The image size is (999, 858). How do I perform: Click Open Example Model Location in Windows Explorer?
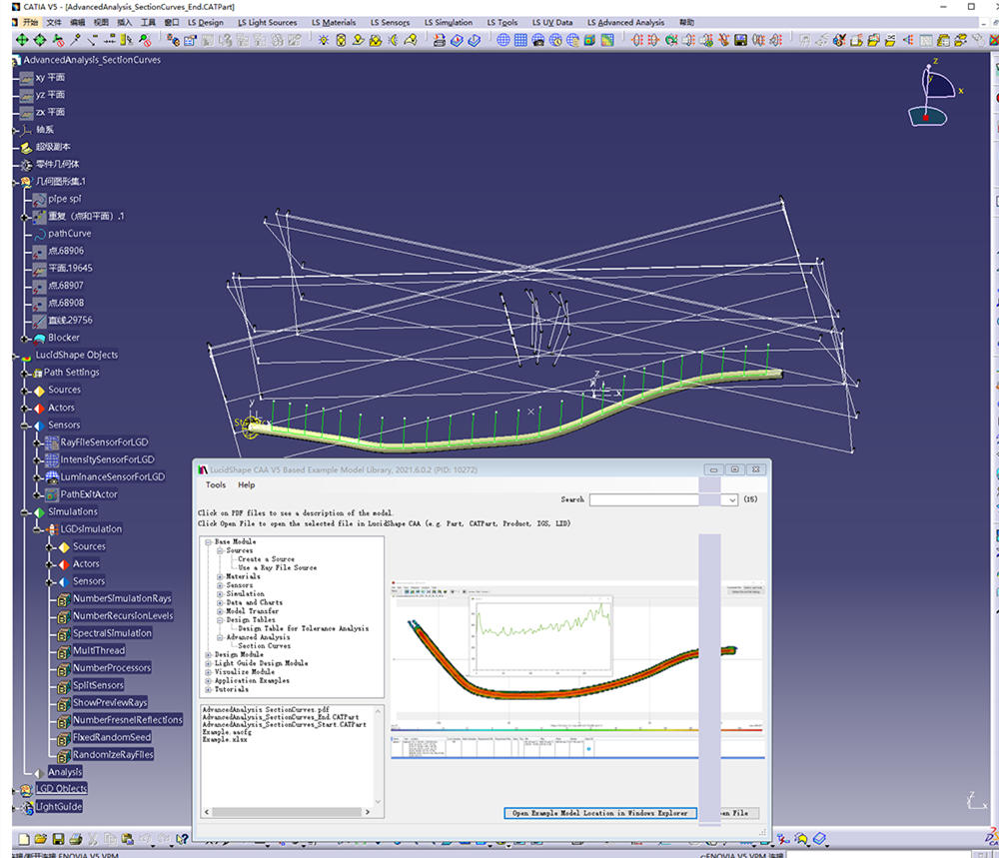[x=600, y=813]
